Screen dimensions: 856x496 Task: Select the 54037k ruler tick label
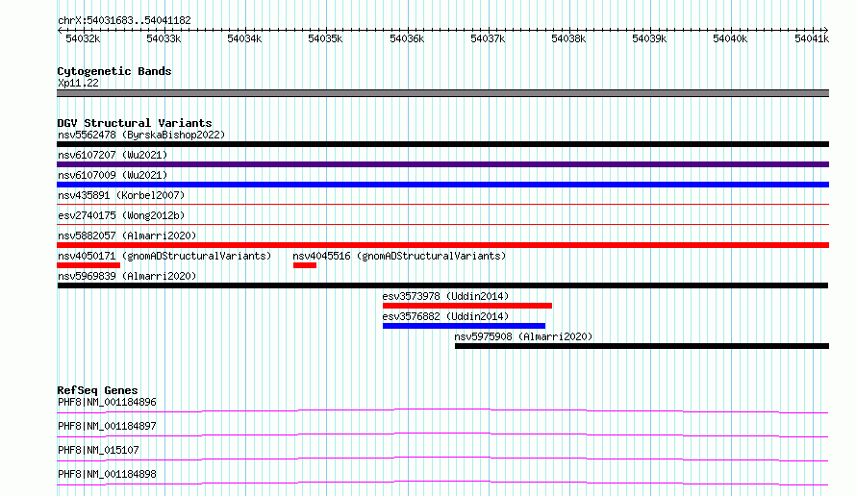coord(488,38)
